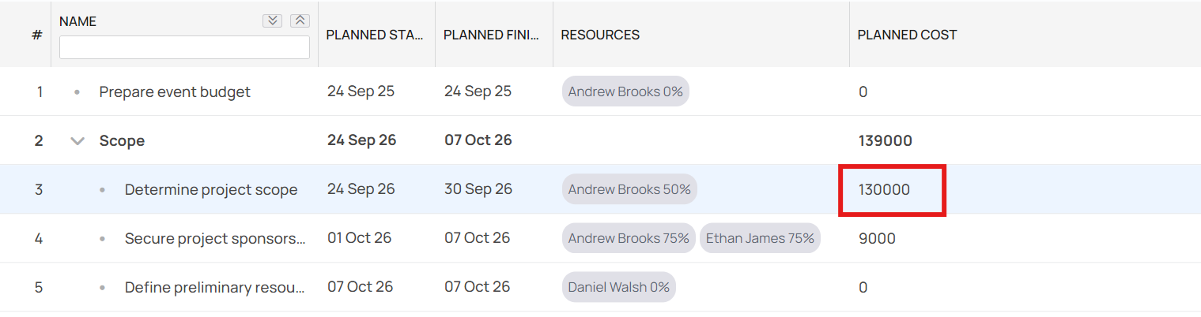Image resolution: width=1201 pixels, height=317 pixels.
Task: Click the Resources column header
Action: (600, 35)
